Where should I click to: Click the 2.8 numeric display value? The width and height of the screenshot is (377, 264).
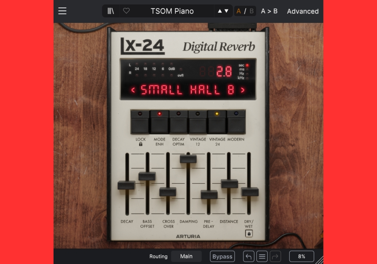point(224,71)
